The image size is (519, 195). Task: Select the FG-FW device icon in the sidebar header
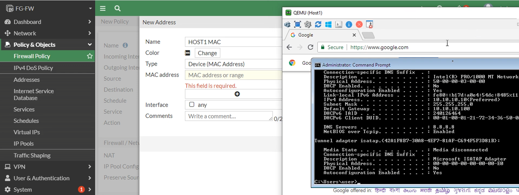click(10, 8)
